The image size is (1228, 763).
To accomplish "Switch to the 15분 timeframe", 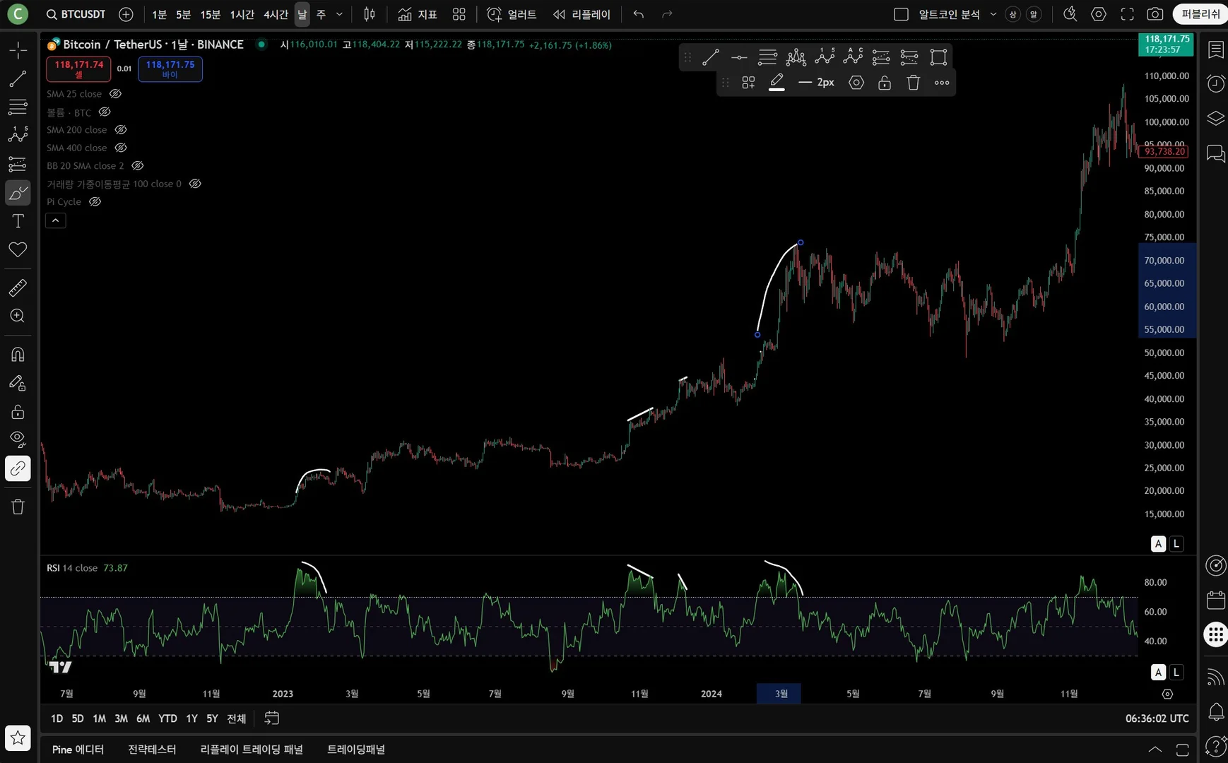I will pyautogui.click(x=210, y=14).
